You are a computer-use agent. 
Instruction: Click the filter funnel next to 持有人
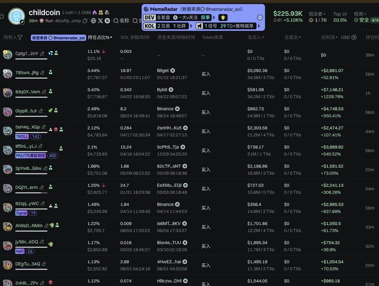click(20, 37)
